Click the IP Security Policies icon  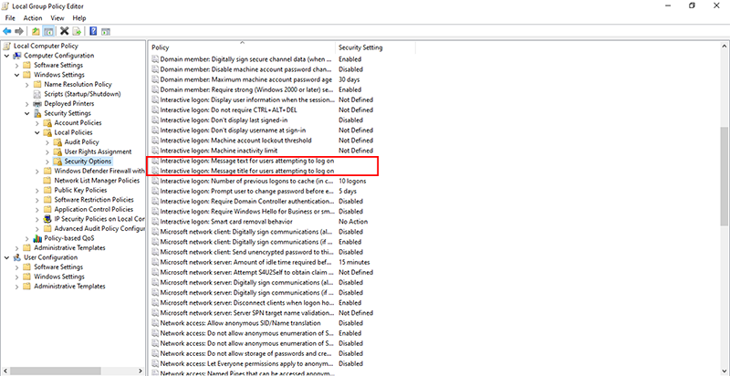47,219
